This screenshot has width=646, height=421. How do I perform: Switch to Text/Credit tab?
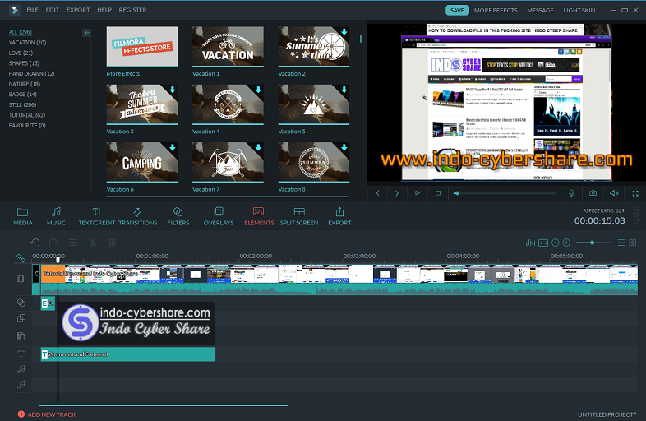97,216
